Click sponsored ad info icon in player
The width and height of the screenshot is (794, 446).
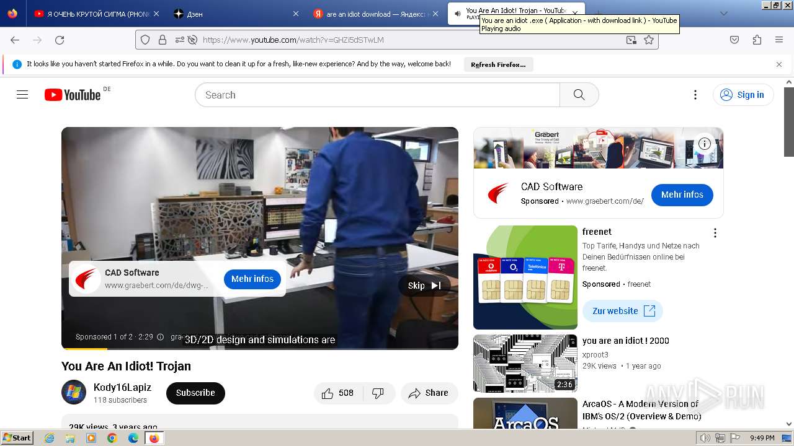tap(160, 337)
